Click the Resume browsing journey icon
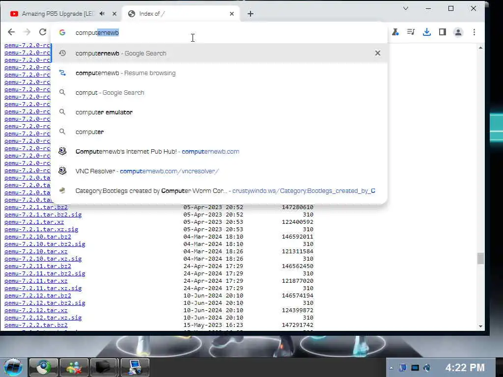The width and height of the screenshot is (503, 377). pyautogui.click(x=62, y=73)
